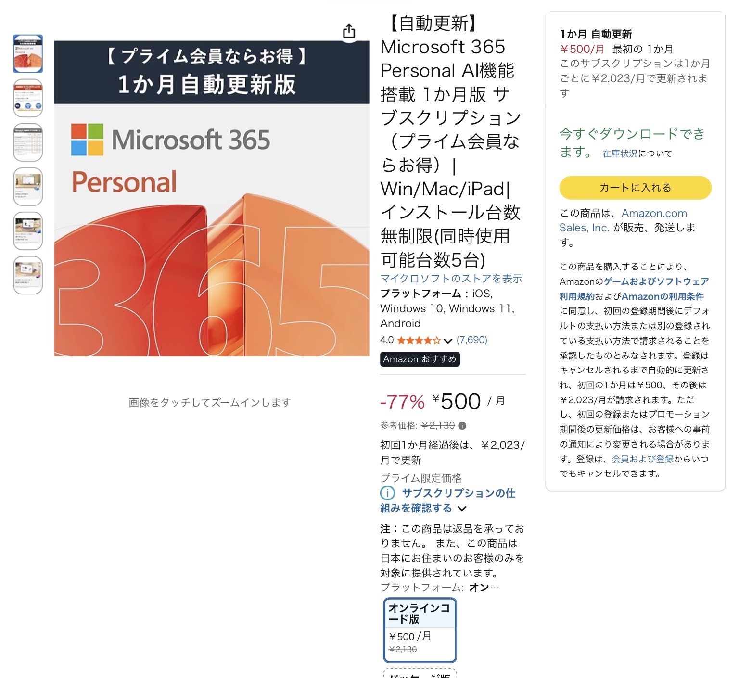The width and height of the screenshot is (739, 678).
Task: Choose the オンラインコード版 platform option
Action: [x=420, y=630]
